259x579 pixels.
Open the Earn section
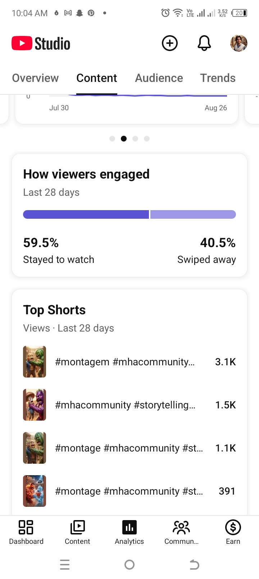coord(233,533)
